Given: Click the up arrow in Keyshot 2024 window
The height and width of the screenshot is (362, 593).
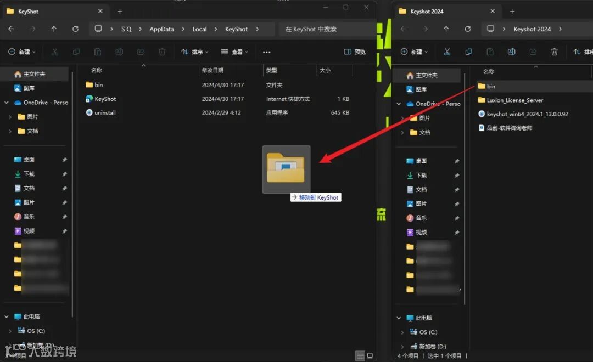Looking at the screenshot, I should (446, 29).
